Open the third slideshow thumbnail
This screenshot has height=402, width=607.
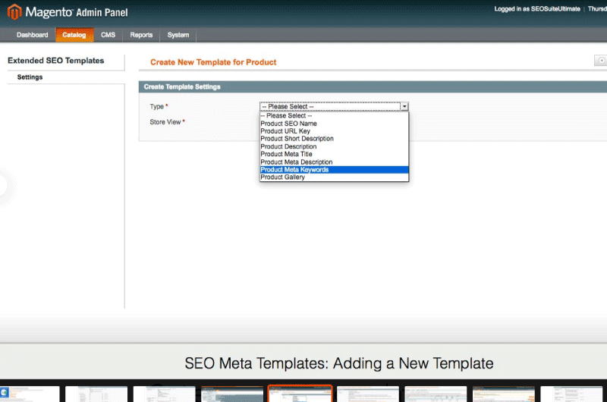[x=164, y=394]
